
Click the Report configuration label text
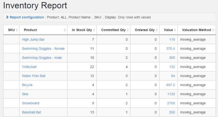[x=27, y=17]
